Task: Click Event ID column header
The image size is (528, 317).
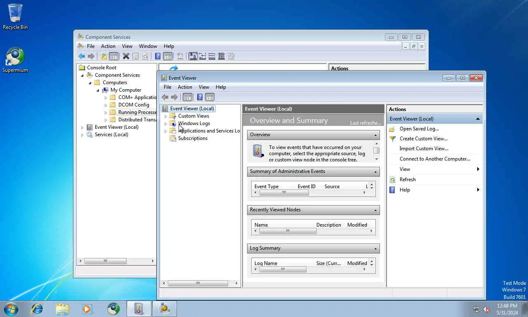Action: [306, 187]
